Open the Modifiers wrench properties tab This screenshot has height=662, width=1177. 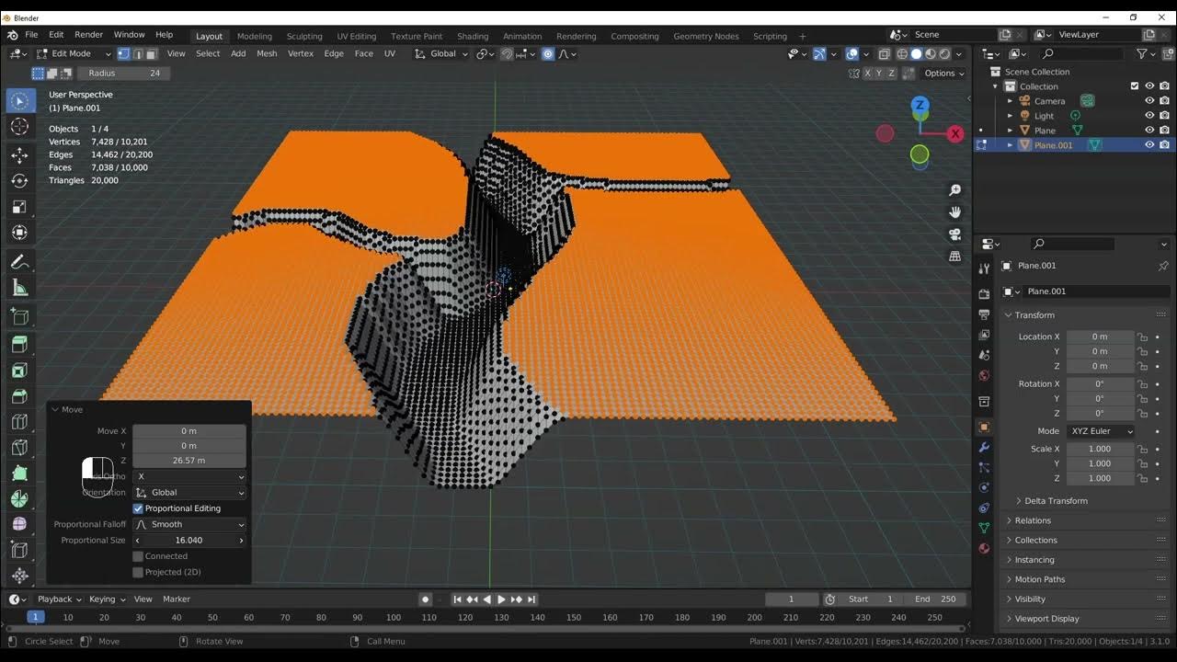pos(984,448)
